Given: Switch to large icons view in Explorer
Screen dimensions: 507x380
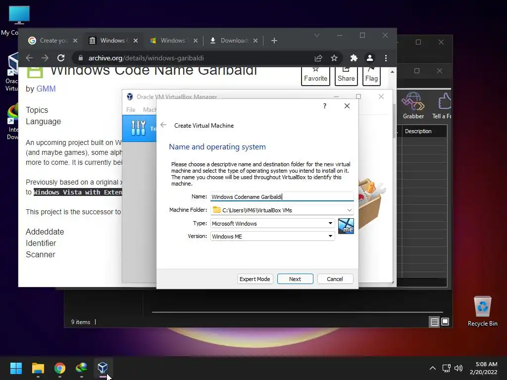Looking at the screenshot, I should click(x=445, y=322).
